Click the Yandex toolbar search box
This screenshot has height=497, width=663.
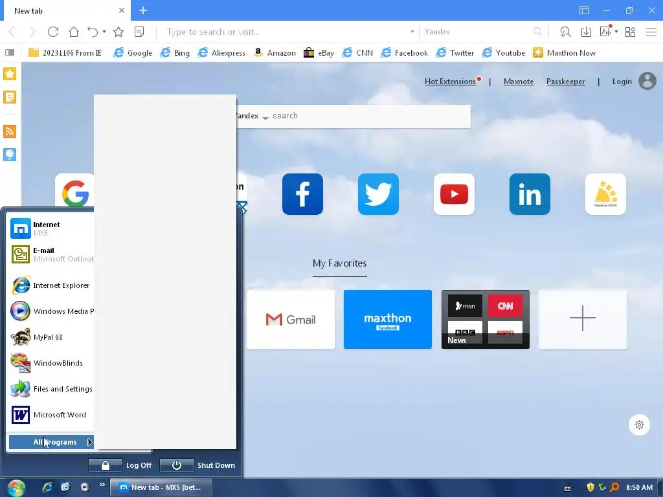tap(477, 32)
